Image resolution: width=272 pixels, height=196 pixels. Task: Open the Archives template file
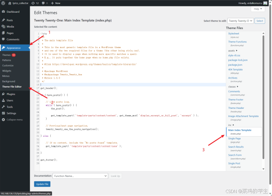(233, 78)
